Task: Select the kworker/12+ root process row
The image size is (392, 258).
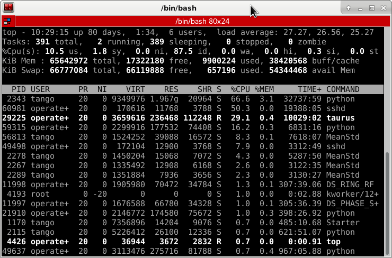Action: tap(191, 194)
